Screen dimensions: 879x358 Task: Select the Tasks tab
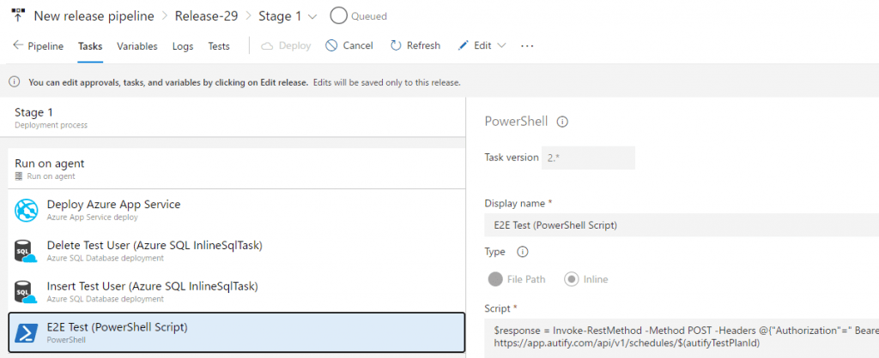tap(90, 46)
